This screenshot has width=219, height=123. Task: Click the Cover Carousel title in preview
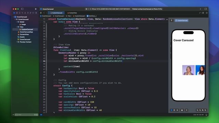coord(183,40)
